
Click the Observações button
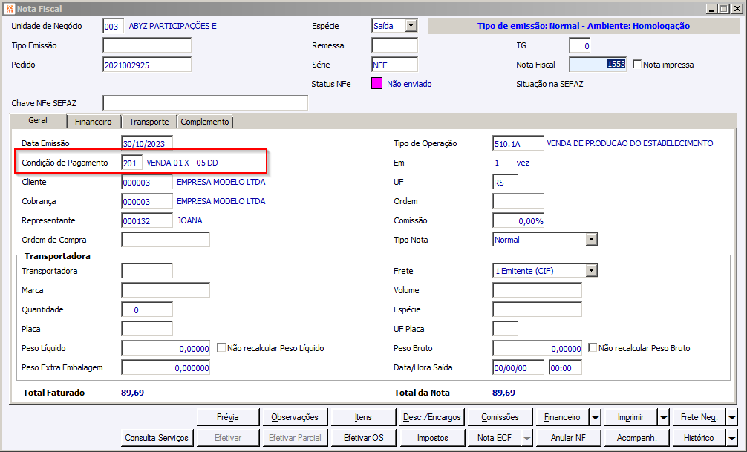[x=295, y=417]
